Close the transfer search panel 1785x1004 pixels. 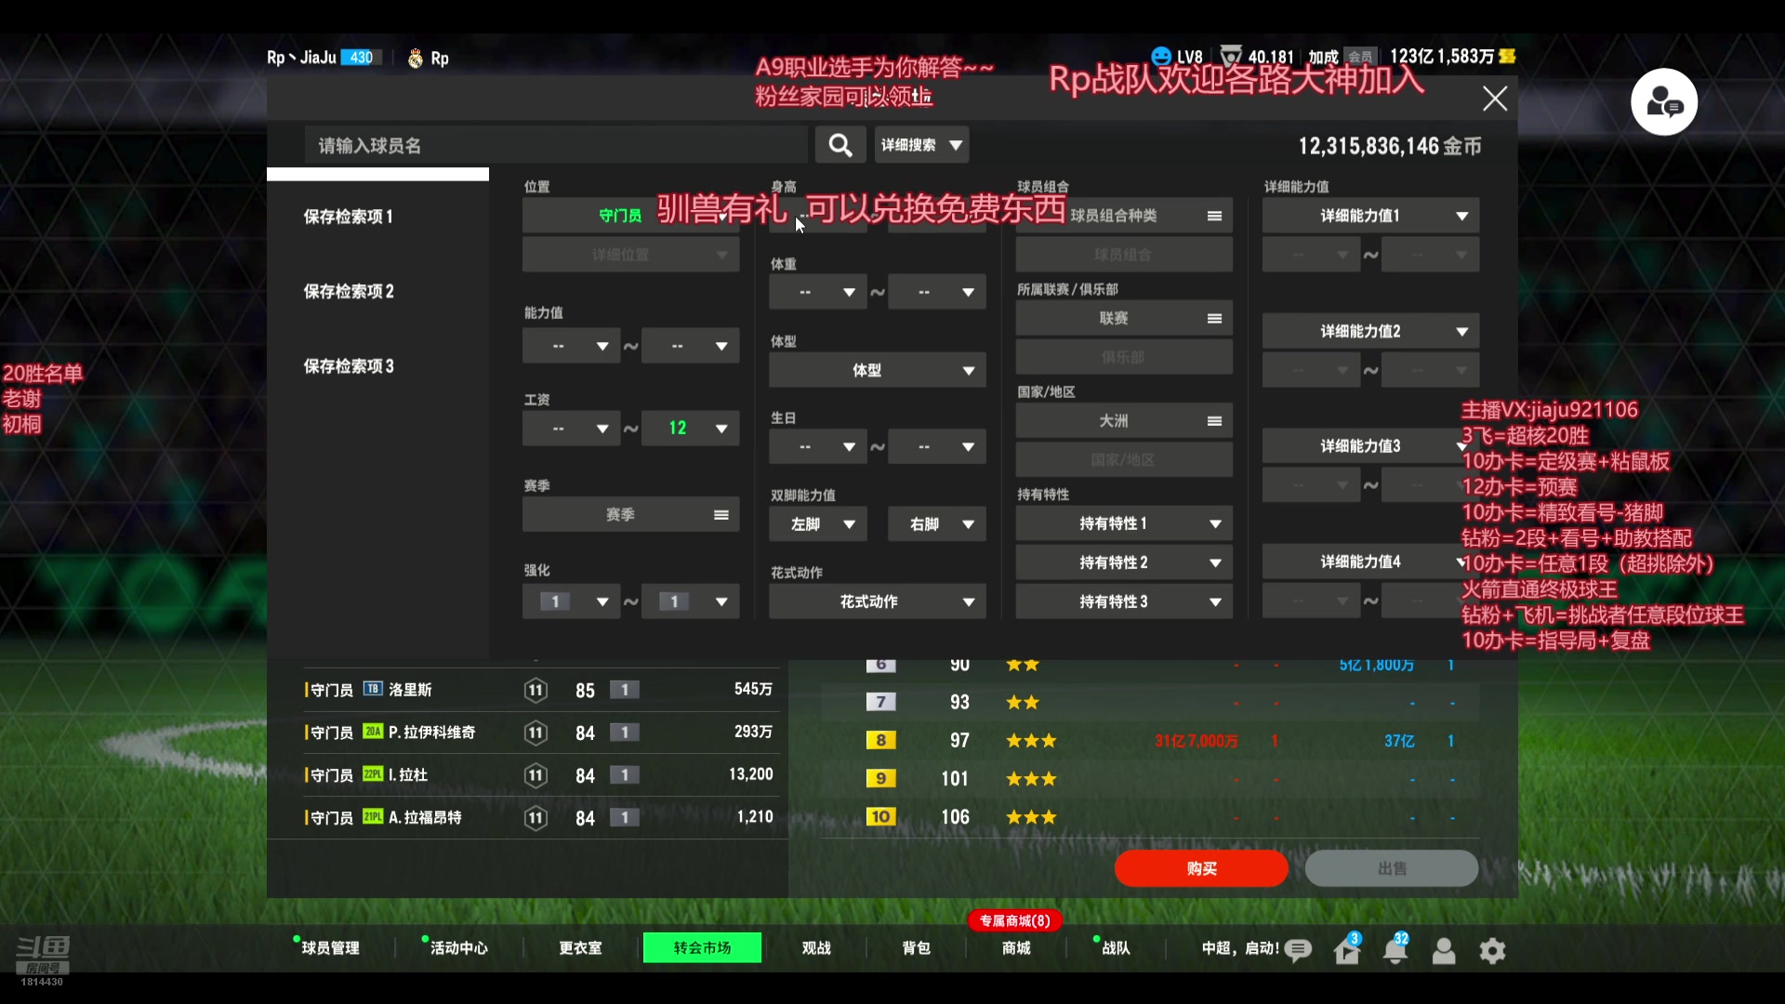(1494, 99)
